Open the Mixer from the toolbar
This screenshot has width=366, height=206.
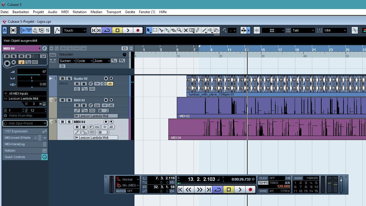pos(48,30)
